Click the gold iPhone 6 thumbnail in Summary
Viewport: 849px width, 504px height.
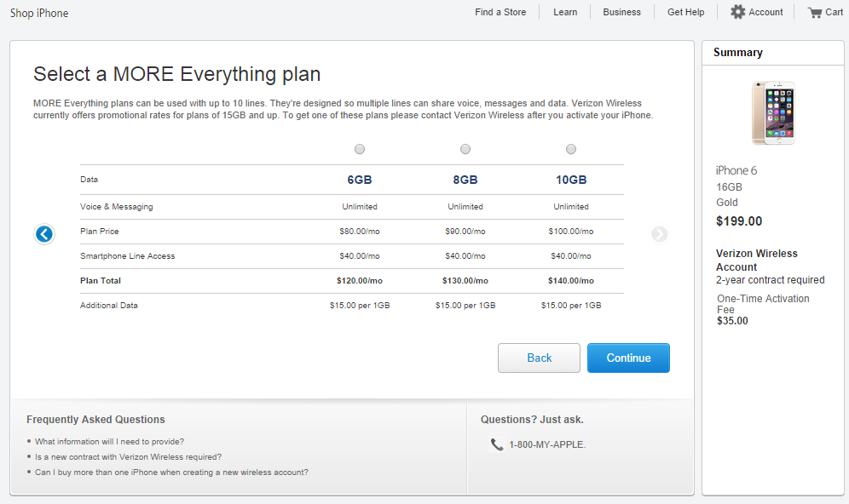point(773,113)
